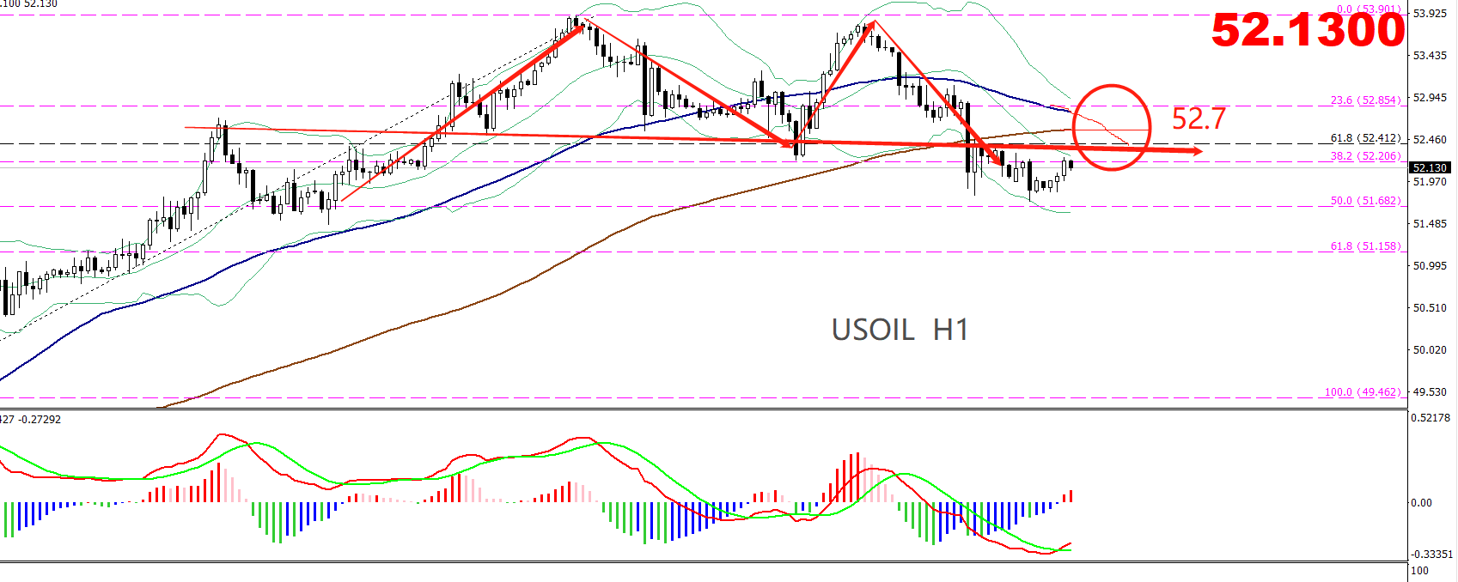The width and height of the screenshot is (1458, 582).
Task: Click the black 61.8 (52.412) retracement label
Action: point(1365,138)
